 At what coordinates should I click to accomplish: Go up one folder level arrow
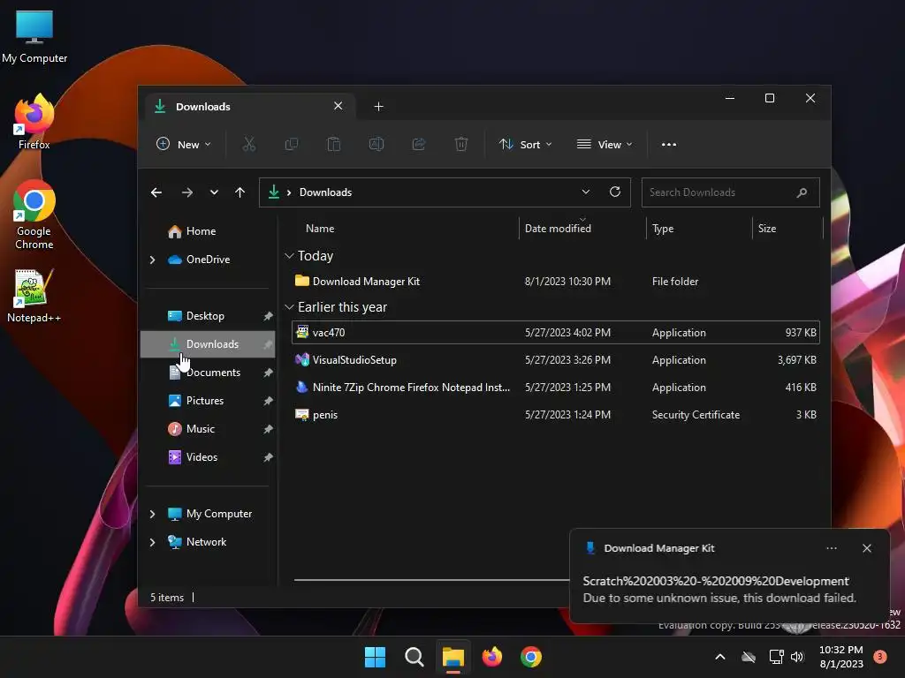click(240, 192)
